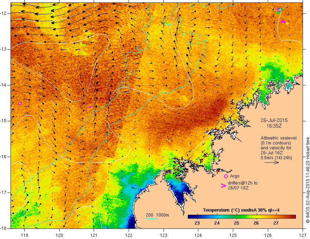Click the '(0.1m contours)' text
This screenshot has height=239, width=310.
276,143
